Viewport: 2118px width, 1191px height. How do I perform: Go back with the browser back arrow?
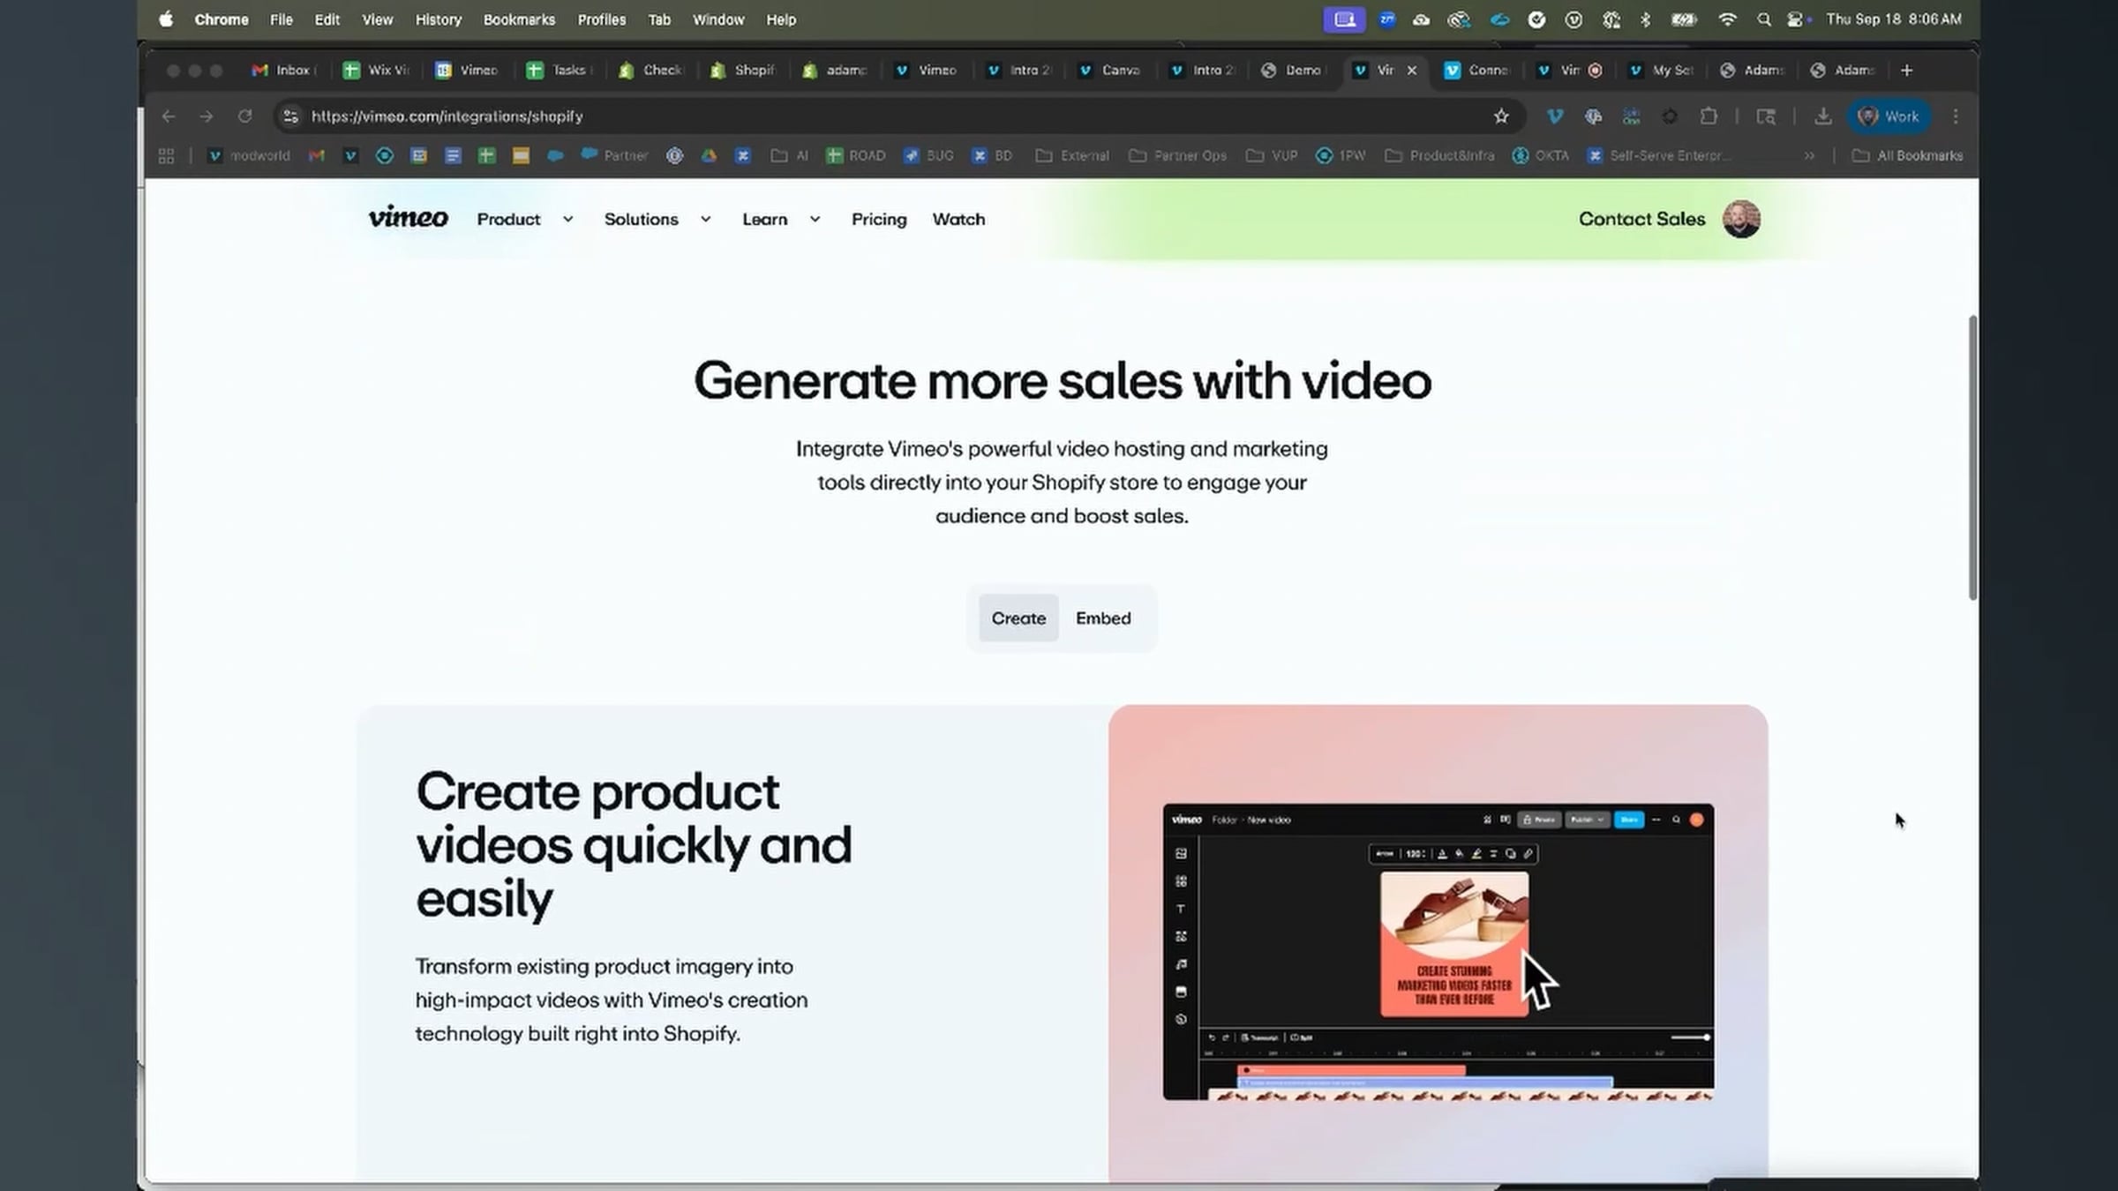point(169,116)
